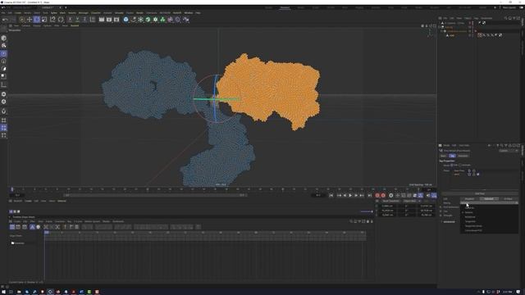Click first tag on bottom Object Manager row

[480, 35]
